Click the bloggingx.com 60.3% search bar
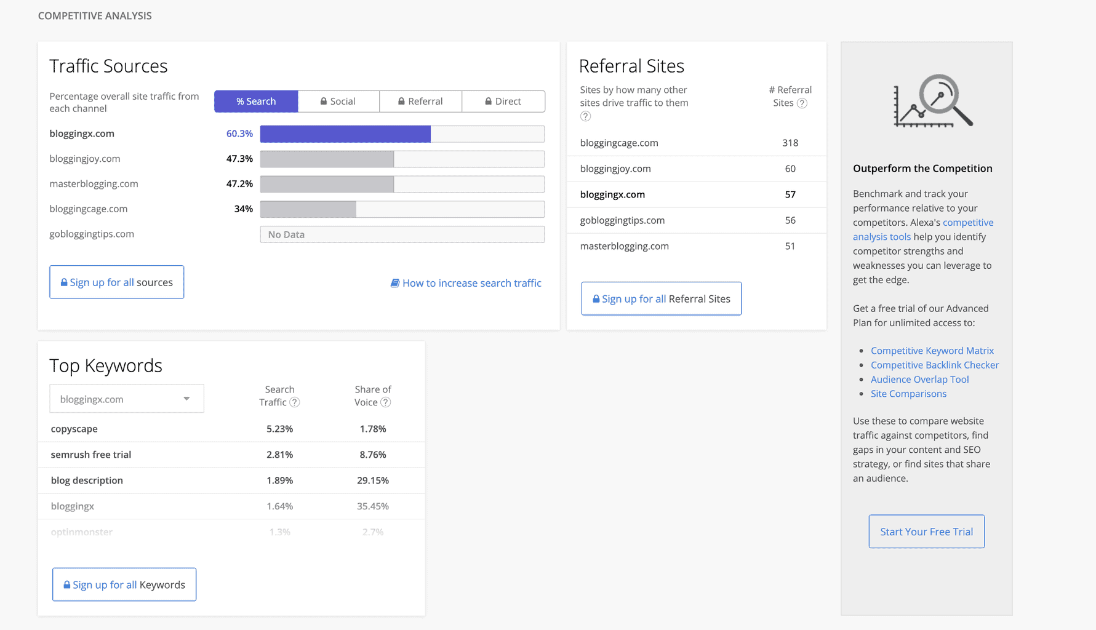The width and height of the screenshot is (1096, 630). pyautogui.click(x=402, y=134)
